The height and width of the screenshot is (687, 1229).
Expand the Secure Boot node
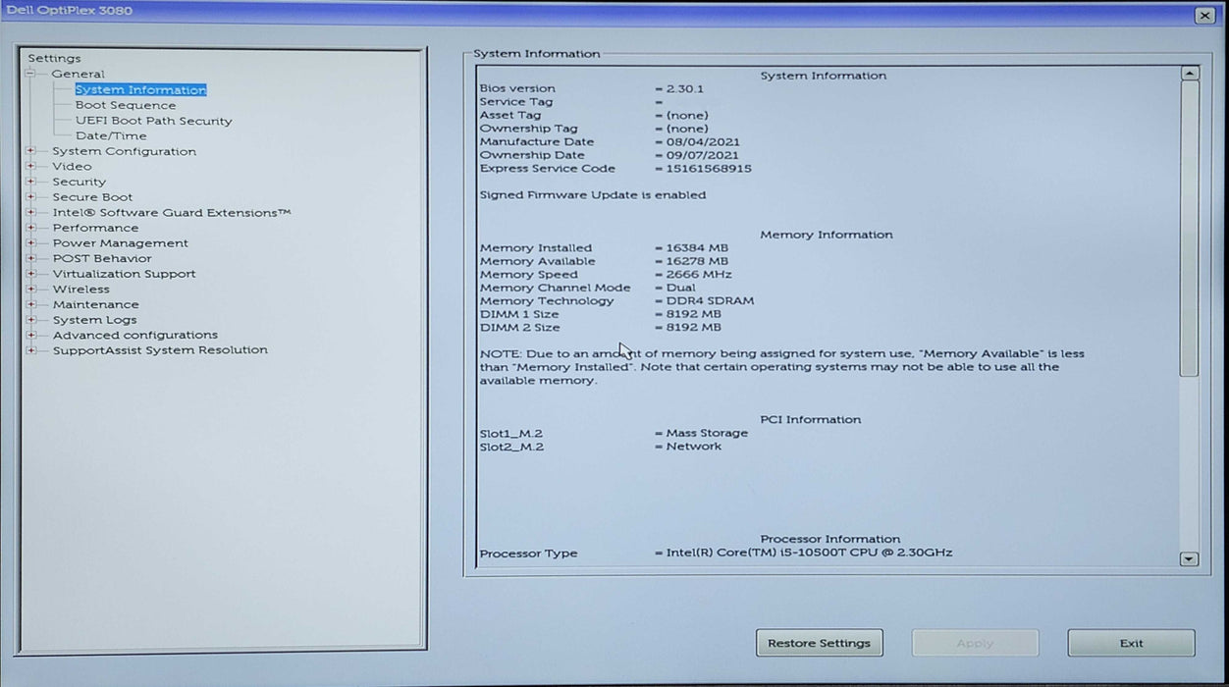tap(30, 197)
